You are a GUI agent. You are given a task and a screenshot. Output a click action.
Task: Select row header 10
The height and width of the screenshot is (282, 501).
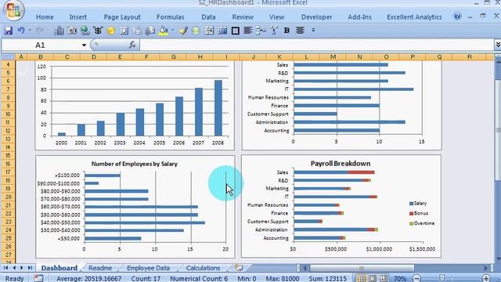point(8,114)
